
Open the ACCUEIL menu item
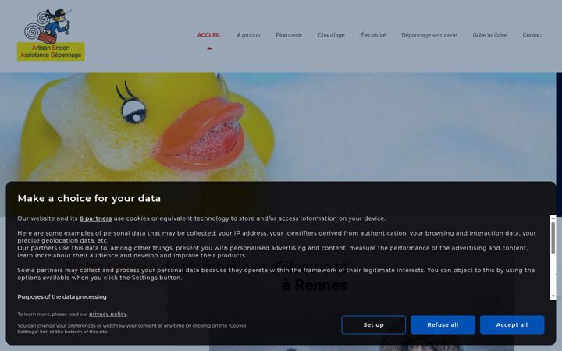coord(209,35)
